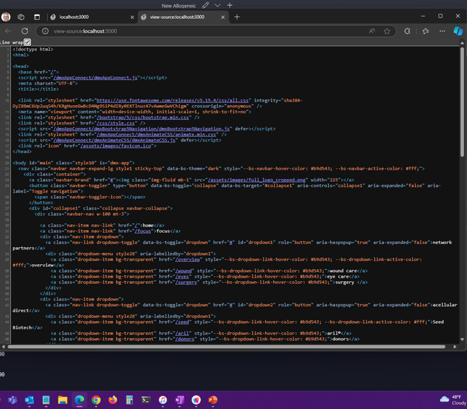The width and height of the screenshot is (467, 409).
Task: Open Windows Terminal from the taskbar
Action: [x=146, y=400]
